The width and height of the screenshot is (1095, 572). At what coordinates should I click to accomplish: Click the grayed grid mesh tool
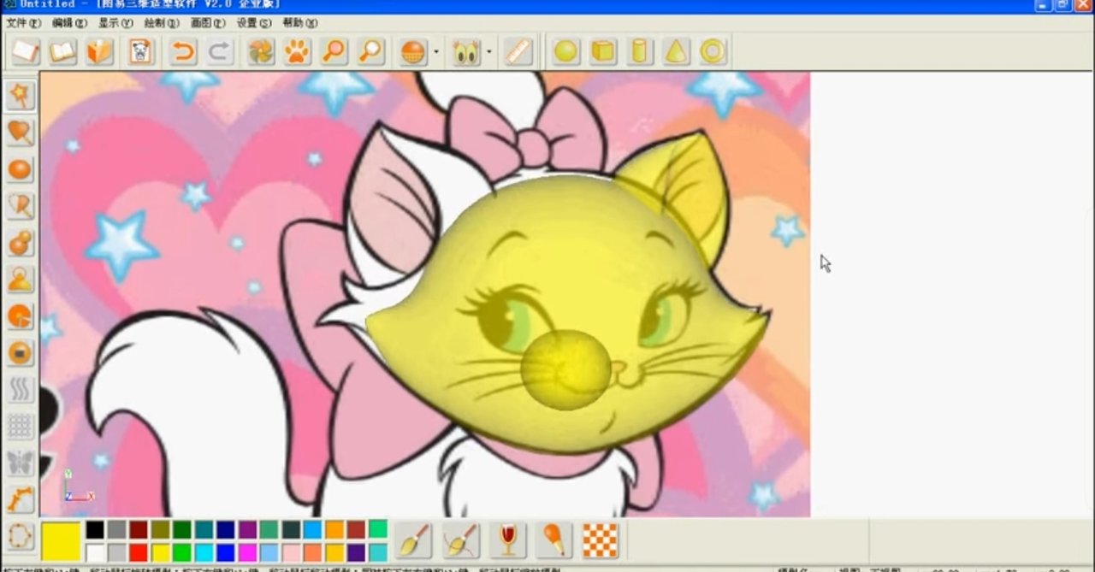coord(21,427)
